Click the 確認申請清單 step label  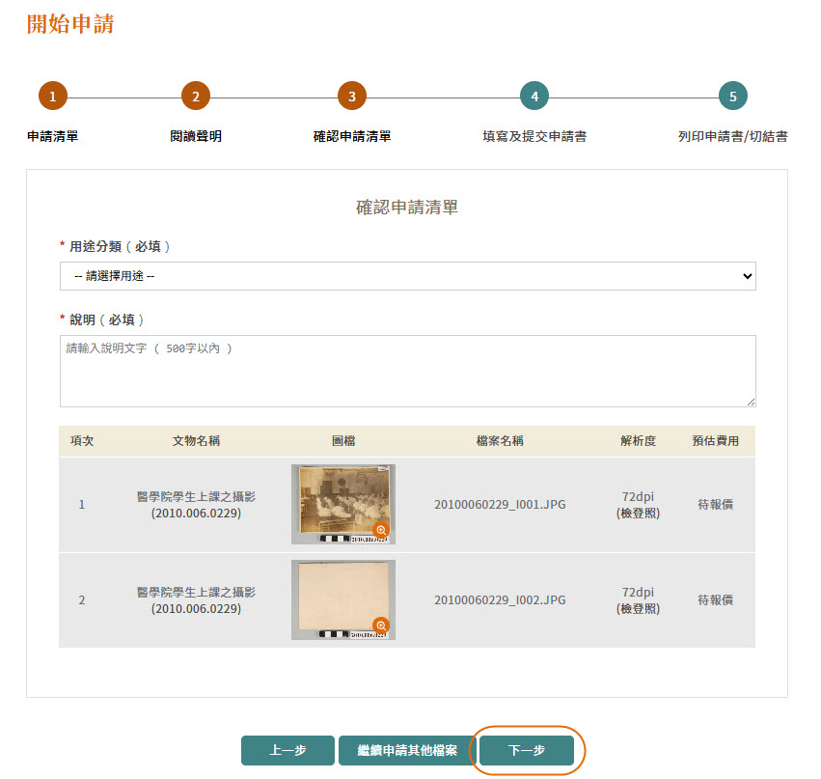pyautogui.click(x=352, y=137)
